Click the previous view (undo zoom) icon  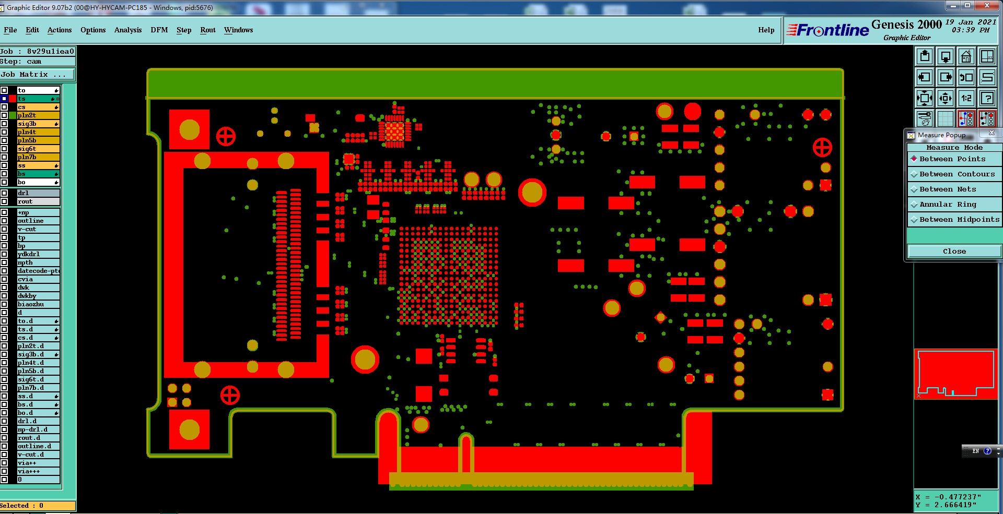tap(966, 78)
